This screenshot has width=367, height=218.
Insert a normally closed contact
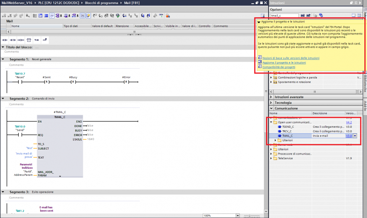point(13,40)
